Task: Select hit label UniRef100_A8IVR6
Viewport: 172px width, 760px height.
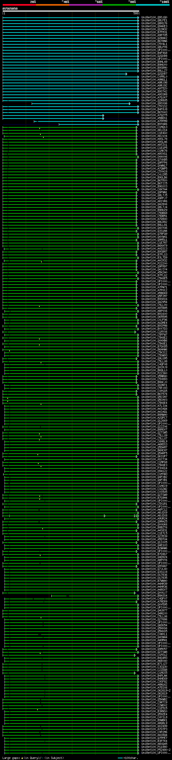Action: 154,201
